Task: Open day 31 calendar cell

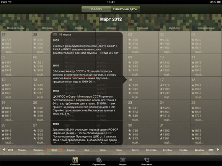Action: [x=175, y=133]
